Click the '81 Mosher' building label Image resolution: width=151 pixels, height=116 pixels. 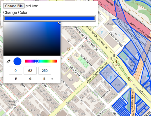109,24
